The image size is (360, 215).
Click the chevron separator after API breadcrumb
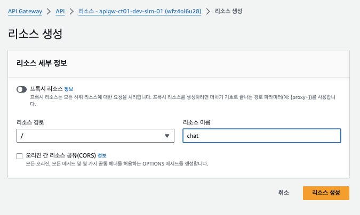tap(71, 11)
